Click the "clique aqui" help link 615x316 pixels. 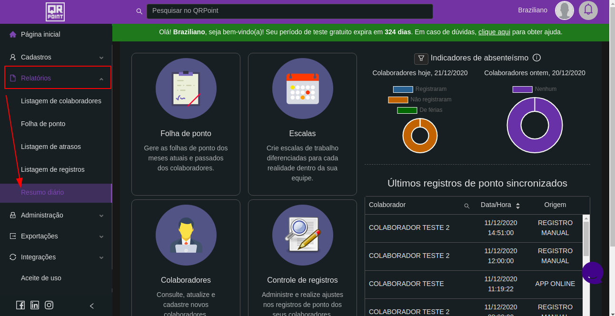click(494, 32)
